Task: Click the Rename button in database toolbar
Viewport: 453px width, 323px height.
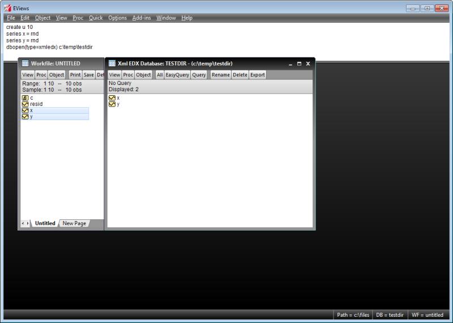Action: [x=221, y=75]
